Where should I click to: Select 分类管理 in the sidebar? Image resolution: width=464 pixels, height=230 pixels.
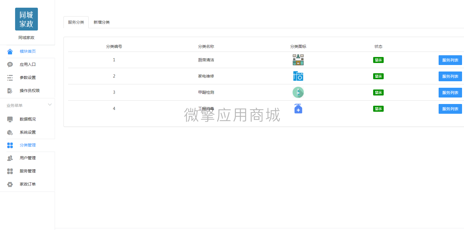click(x=28, y=145)
